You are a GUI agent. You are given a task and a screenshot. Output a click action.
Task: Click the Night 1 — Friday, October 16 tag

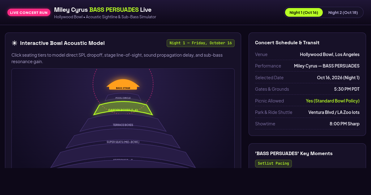tap(201, 43)
